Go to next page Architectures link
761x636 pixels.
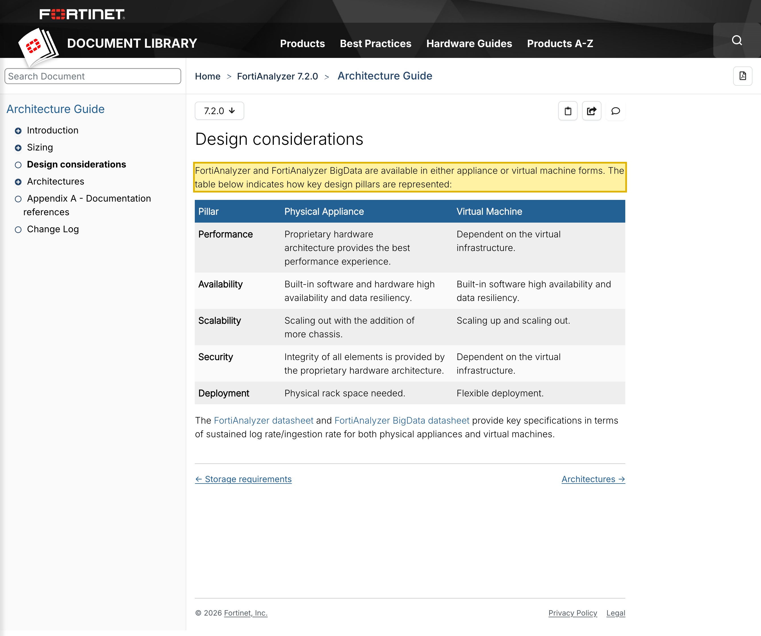593,479
